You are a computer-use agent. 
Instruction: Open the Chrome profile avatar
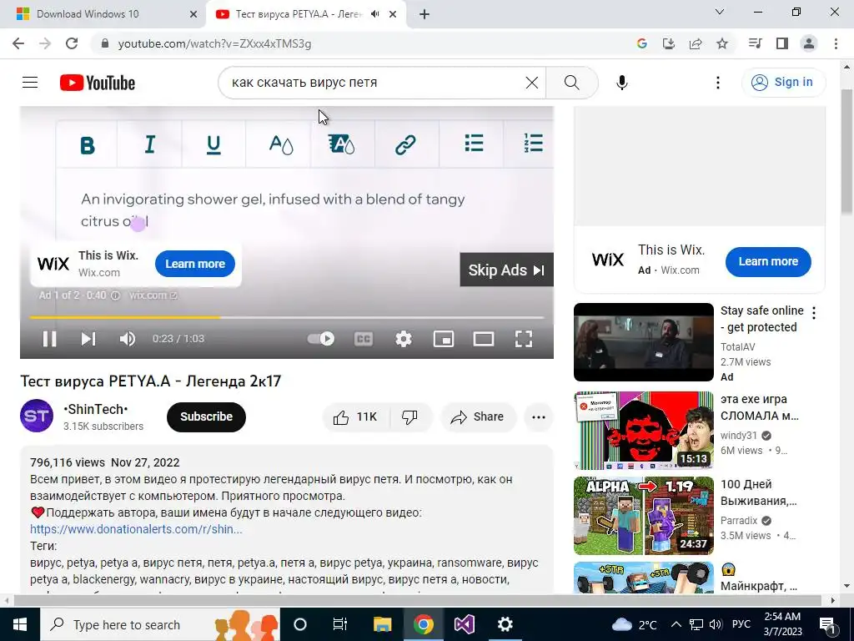click(809, 43)
